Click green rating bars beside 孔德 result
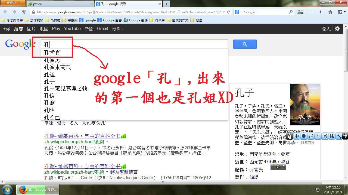Viewport: 348px width, 195px height. [x=123, y=166]
